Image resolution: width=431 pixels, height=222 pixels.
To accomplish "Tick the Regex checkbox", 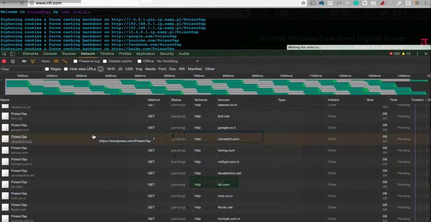I will click(x=47, y=69).
